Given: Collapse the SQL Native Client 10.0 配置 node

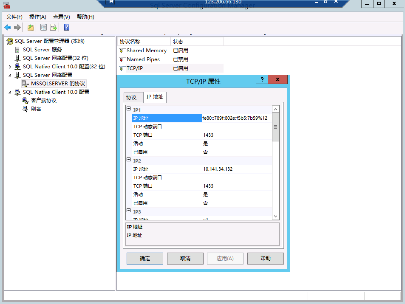Looking at the screenshot, I should (x=10, y=93).
